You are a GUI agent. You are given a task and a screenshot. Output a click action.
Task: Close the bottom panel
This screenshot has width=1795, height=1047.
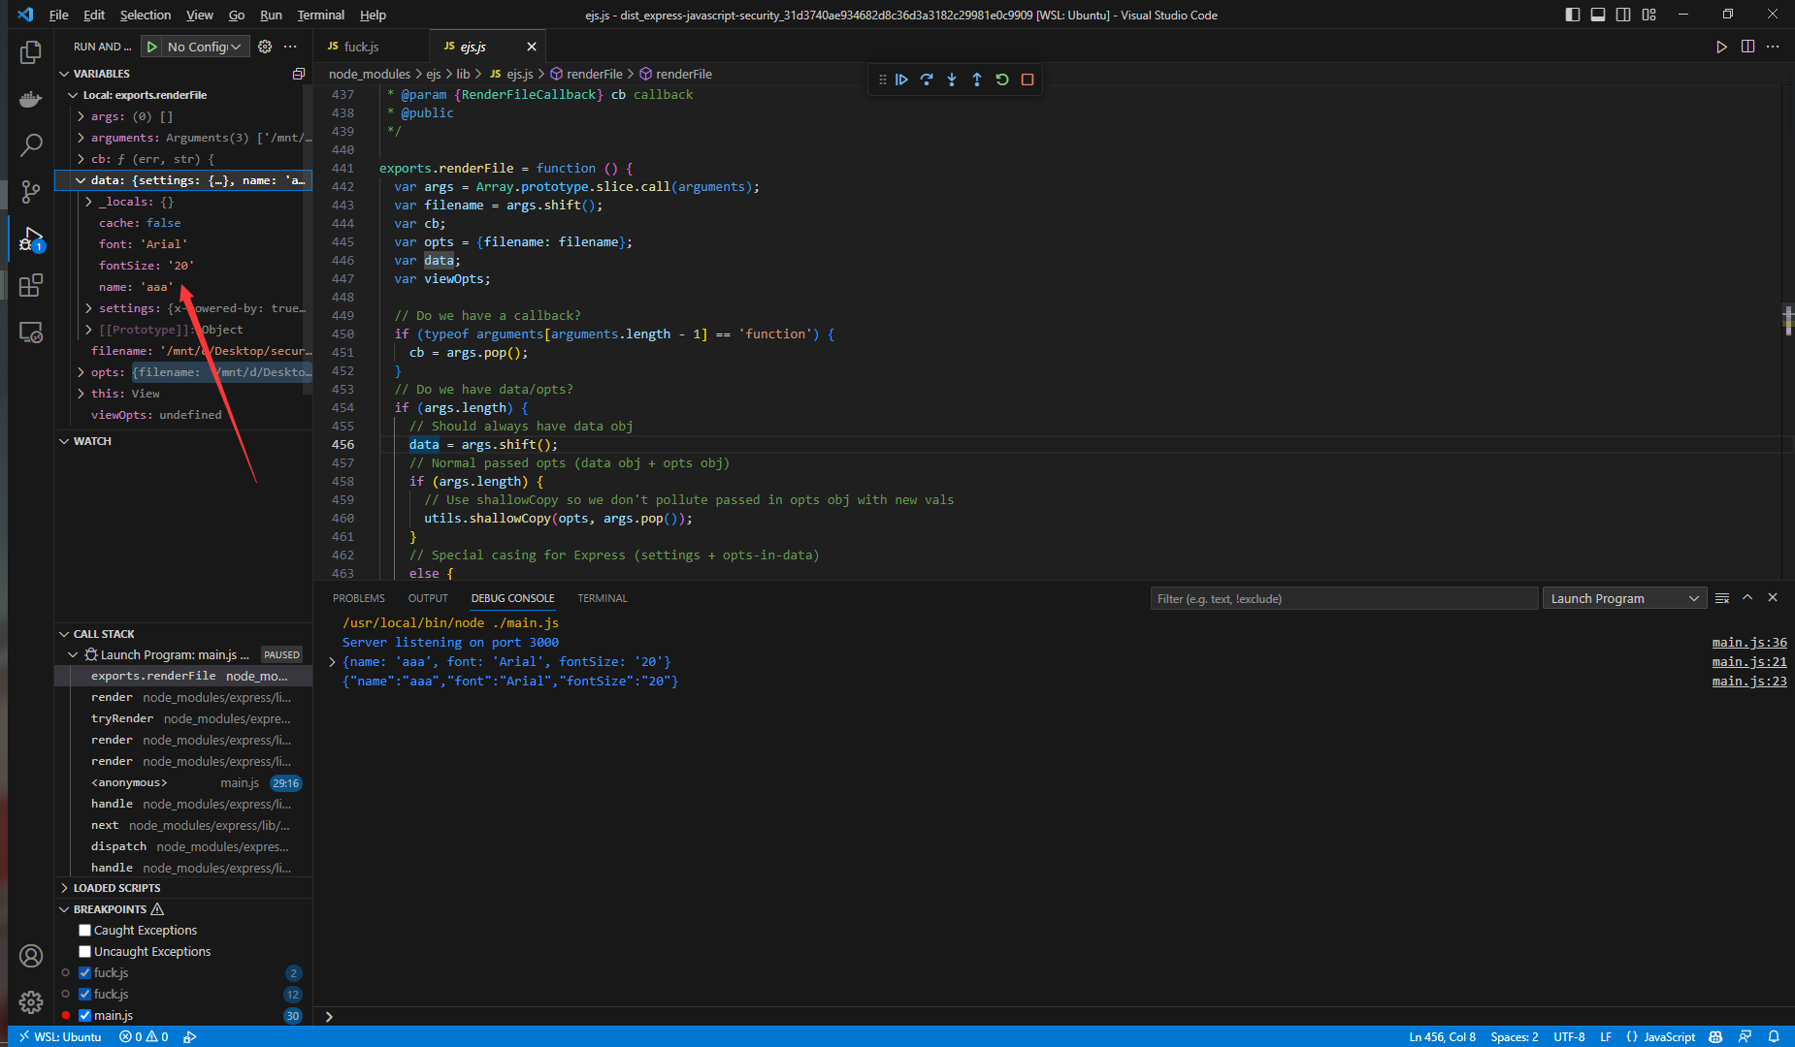coord(1773,598)
